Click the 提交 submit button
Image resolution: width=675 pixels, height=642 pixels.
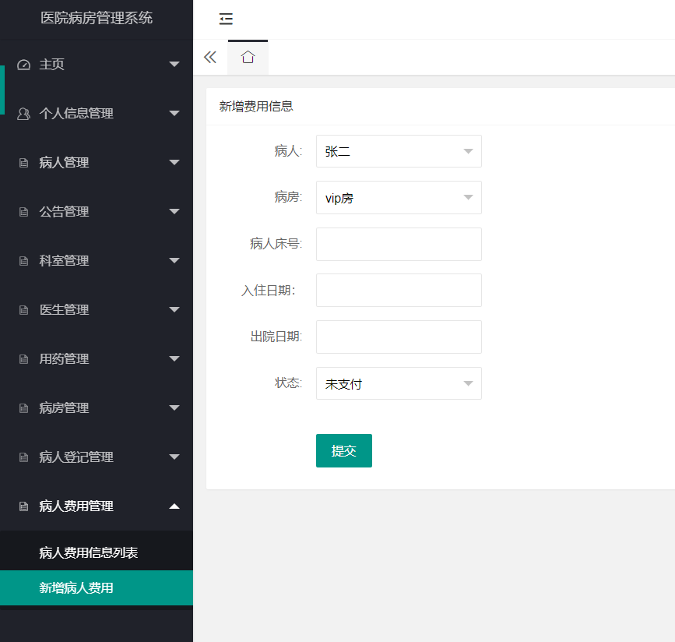click(344, 450)
